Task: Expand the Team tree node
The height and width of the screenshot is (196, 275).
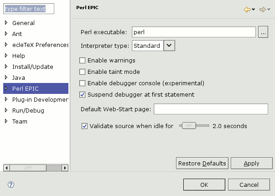Action: (6, 121)
